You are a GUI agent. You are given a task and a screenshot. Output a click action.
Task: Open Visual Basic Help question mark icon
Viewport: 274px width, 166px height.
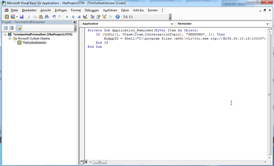[x=118, y=17]
